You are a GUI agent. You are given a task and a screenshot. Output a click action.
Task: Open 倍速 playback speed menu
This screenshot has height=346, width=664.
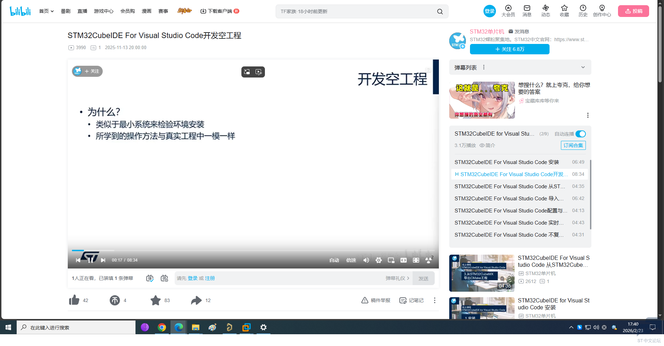click(351, 260)
